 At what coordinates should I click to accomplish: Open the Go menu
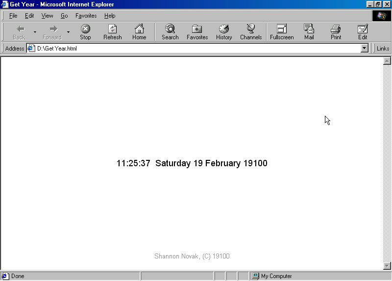tap(64, 16)
